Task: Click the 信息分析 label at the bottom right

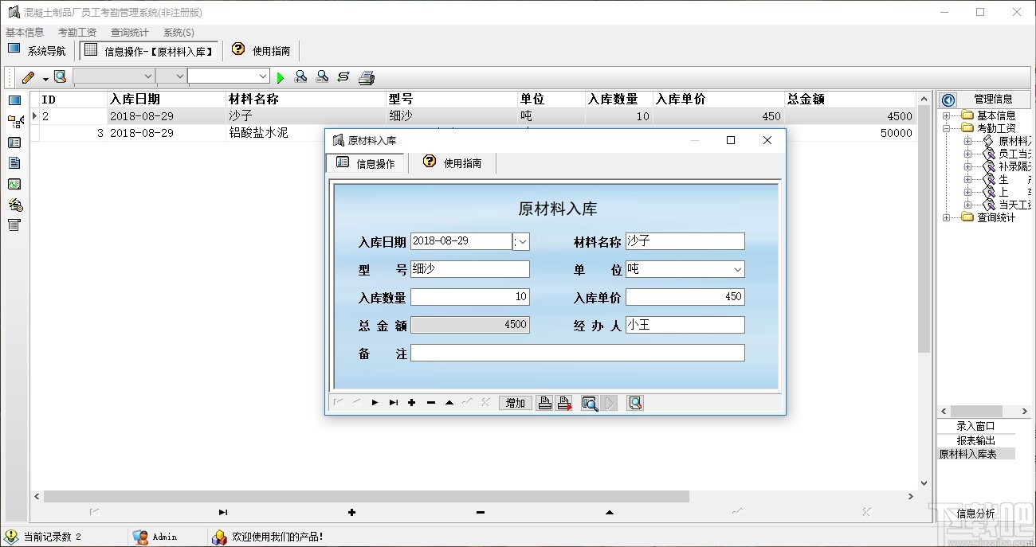Action: pyautogui.click(x=975, y=514)
